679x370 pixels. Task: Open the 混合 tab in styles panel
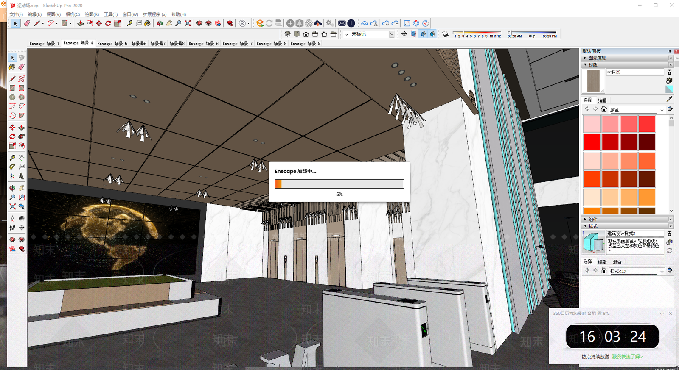pos(617,262)
